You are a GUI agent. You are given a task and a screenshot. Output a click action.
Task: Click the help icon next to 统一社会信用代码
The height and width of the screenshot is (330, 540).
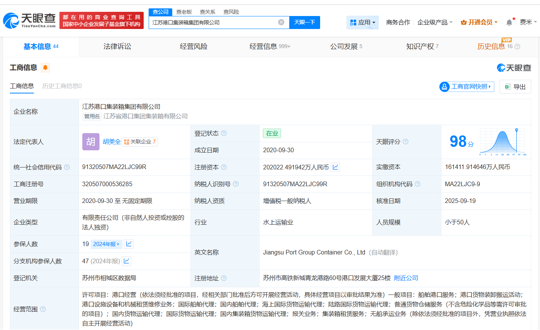[67, 167]
